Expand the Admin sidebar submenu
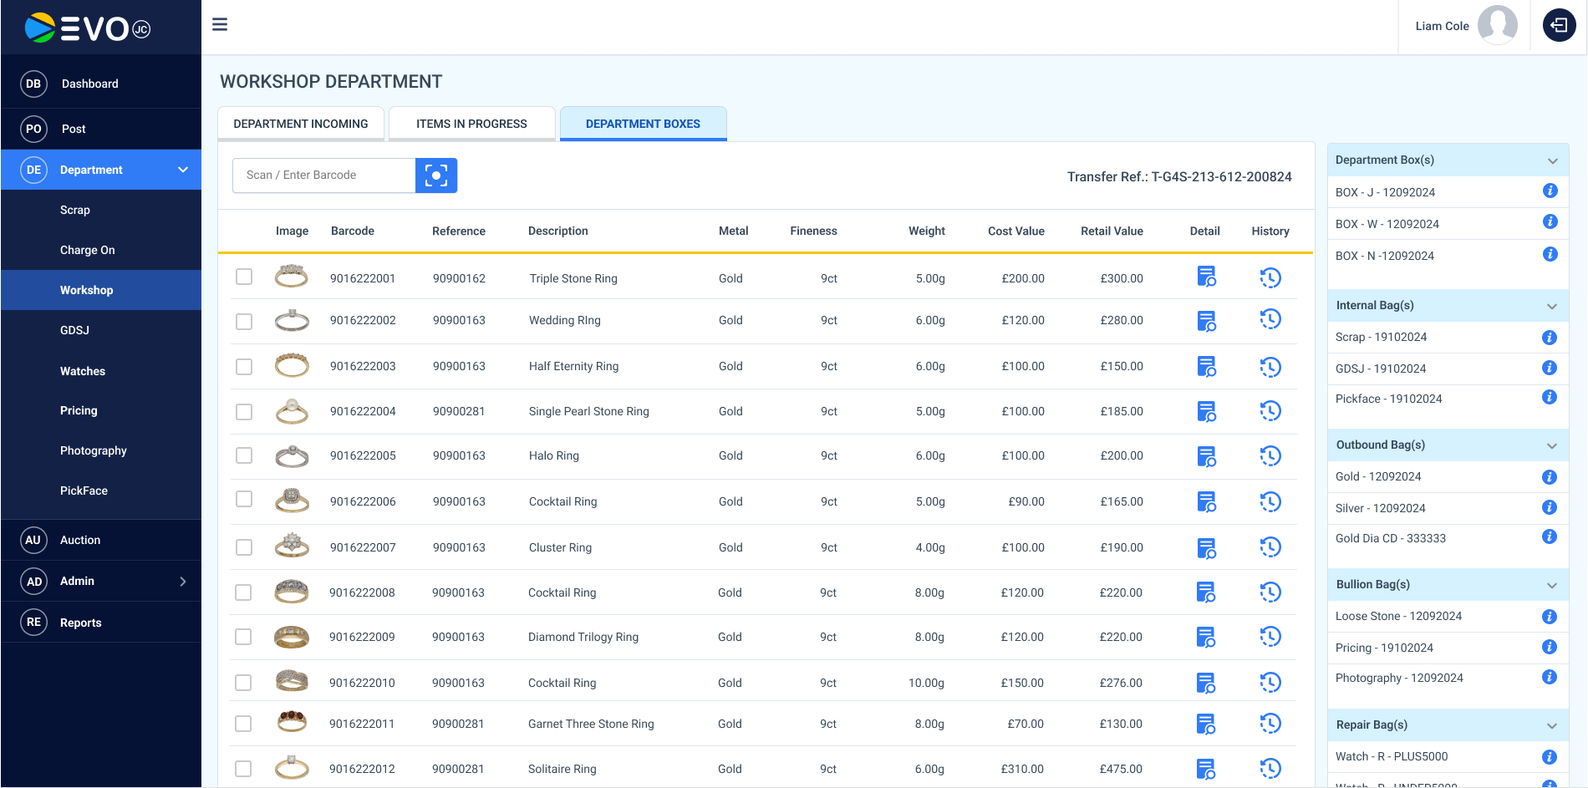Viewport: 1588px width, 788px height. pos(182,582)
